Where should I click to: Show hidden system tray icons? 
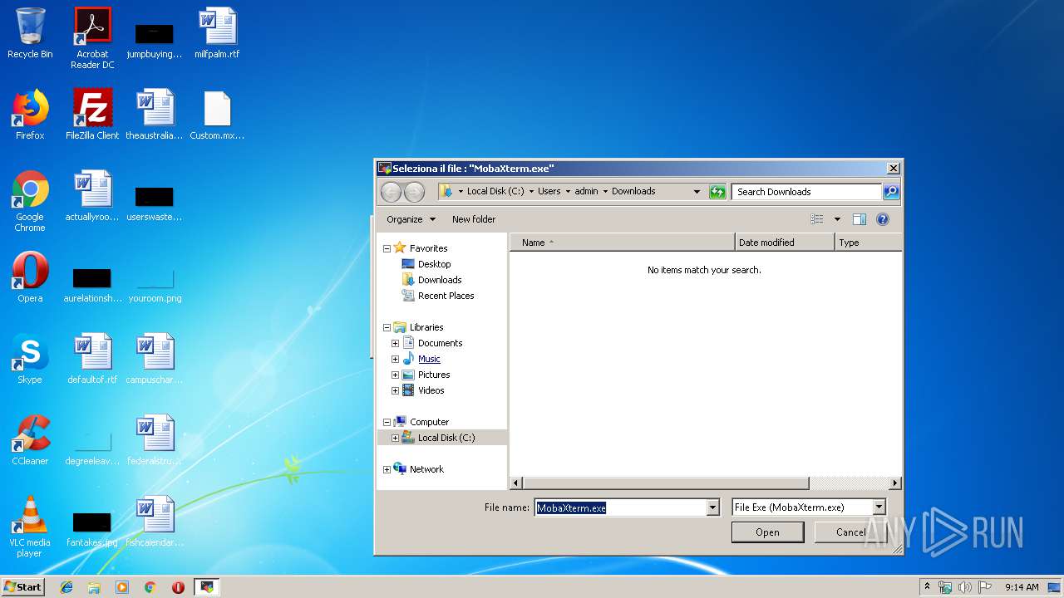[x=928, y=587]
